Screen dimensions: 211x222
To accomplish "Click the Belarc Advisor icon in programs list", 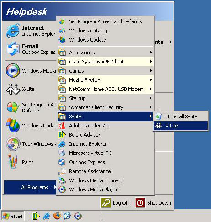I will [62, 135].
